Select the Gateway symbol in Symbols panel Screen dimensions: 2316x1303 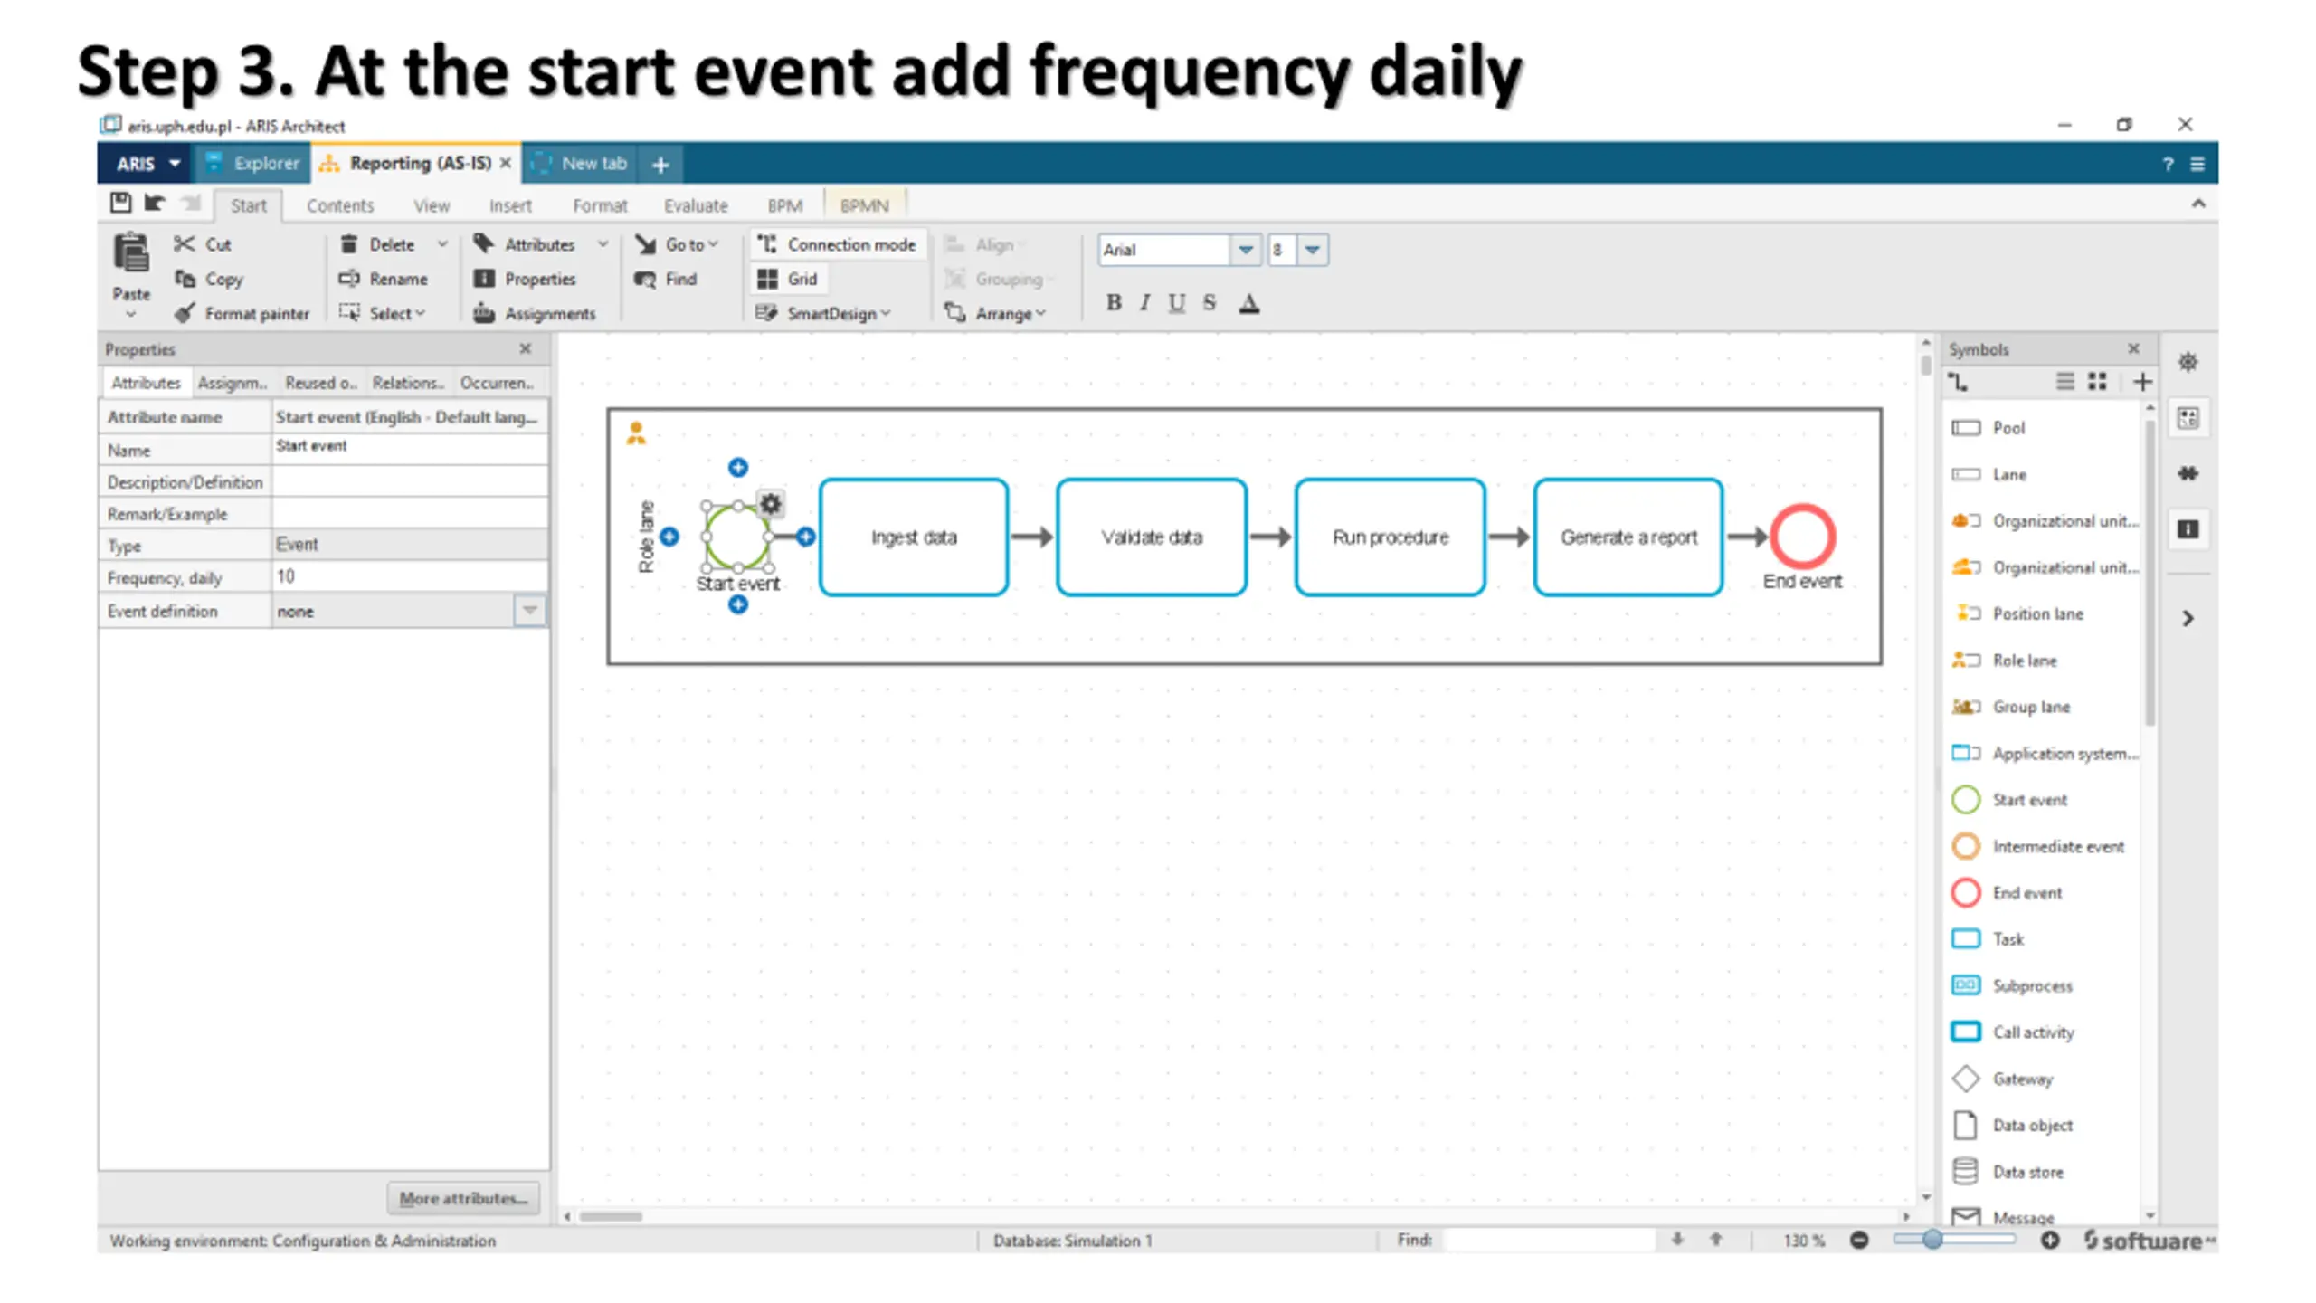(x=1966, y=1079)
